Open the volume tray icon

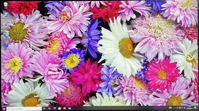[182, 108]
